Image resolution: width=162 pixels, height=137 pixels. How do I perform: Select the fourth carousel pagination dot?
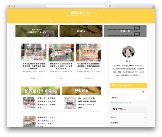(x=64, y=85)
